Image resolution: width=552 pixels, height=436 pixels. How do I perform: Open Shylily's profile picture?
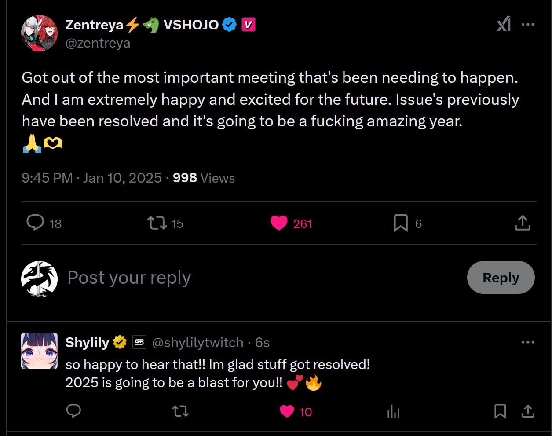pos(39,351)
